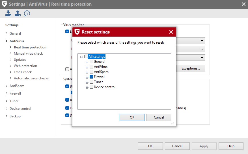Toggle the first Virus monitor checkbox
Image resolution: width=248 pixels, height=154 pixels.
[x=67, y=31]
